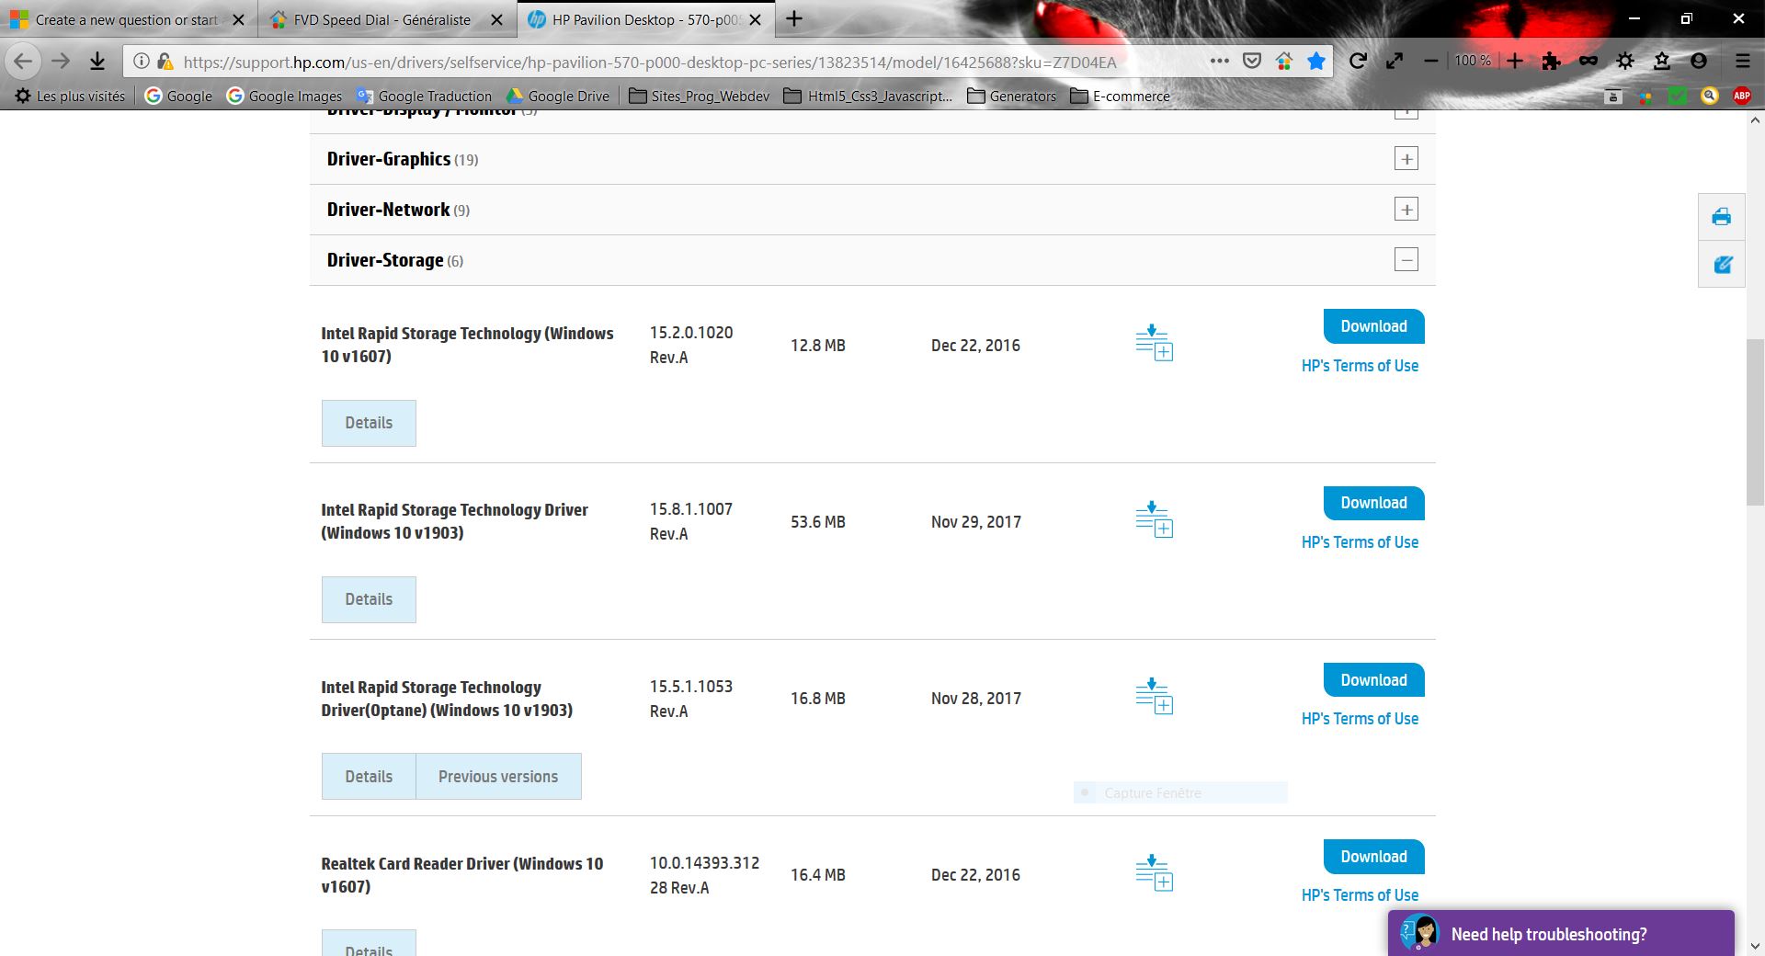Add Intel RST Driver 15.8.1.1007 to download list

(x=1154, y=519)
